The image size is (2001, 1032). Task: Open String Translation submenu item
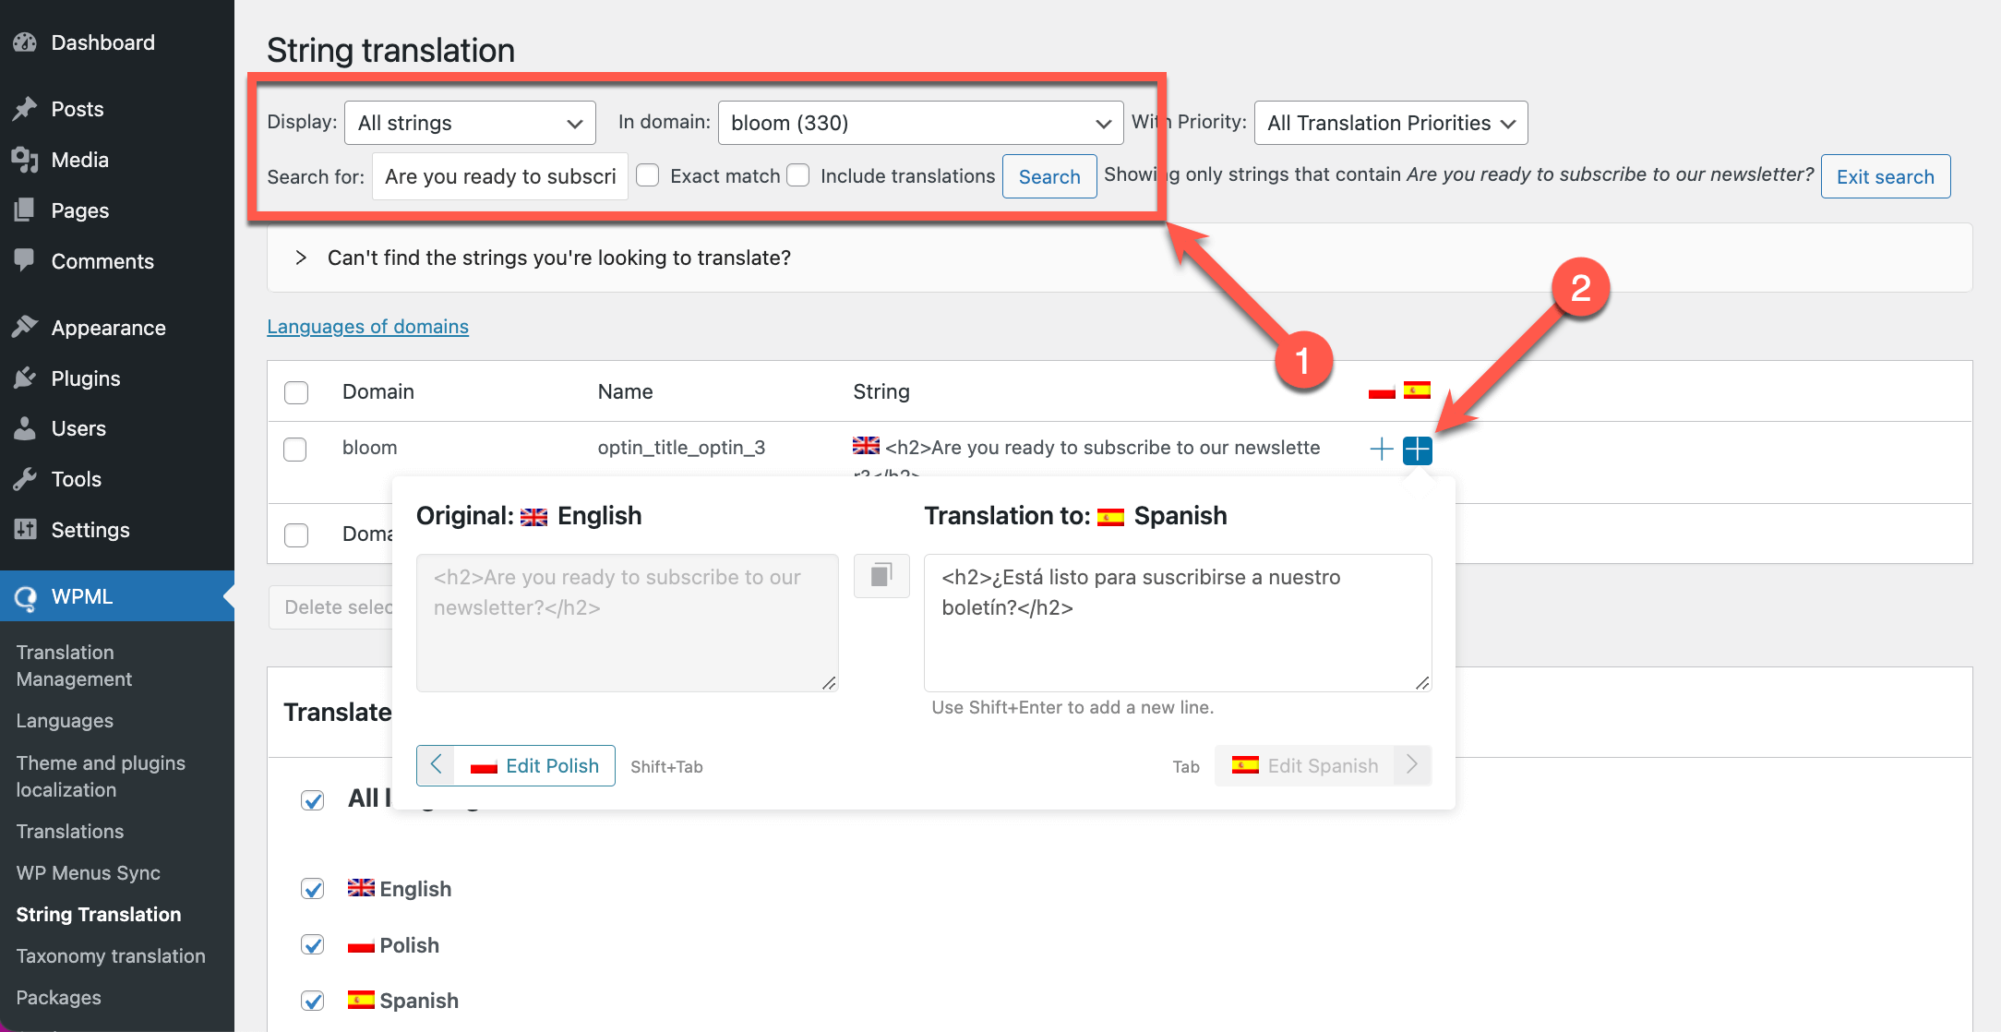point(99,914)
